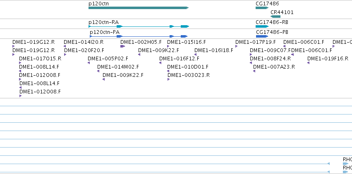
Task: Click the arrow marker under DME1-014I20.R
Action: point(65,46)
